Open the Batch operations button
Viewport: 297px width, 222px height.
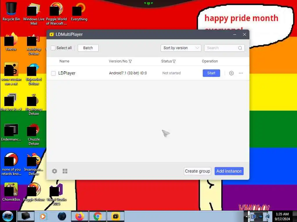tap(88, 48)
